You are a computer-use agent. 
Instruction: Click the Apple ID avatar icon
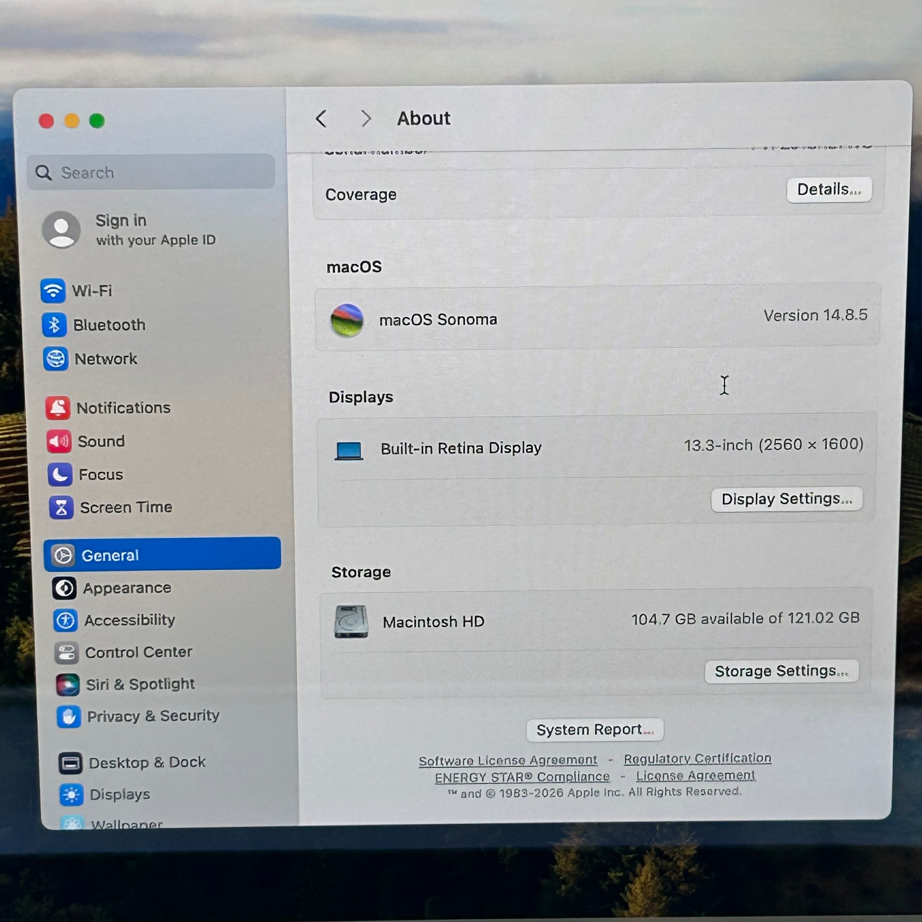click(x=62, y=230)
